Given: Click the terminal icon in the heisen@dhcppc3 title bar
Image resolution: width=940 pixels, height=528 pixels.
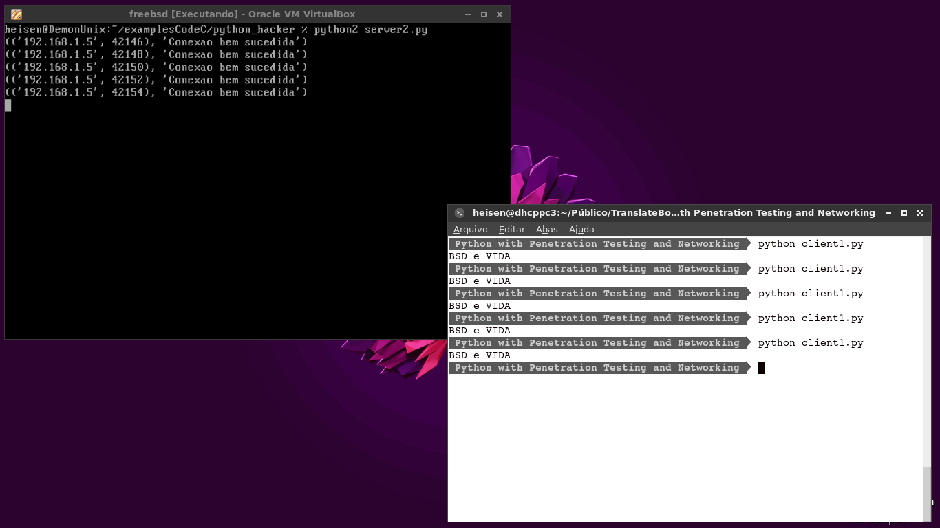Looking at the screenshot, I should (x=460, y=213).
